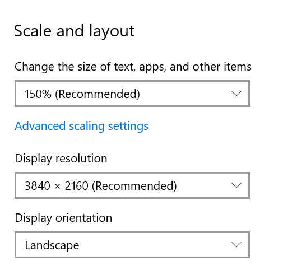This screenshot has height=270, width=283.
Task: Click the Display orientation label
Action: tap(63, 218)
